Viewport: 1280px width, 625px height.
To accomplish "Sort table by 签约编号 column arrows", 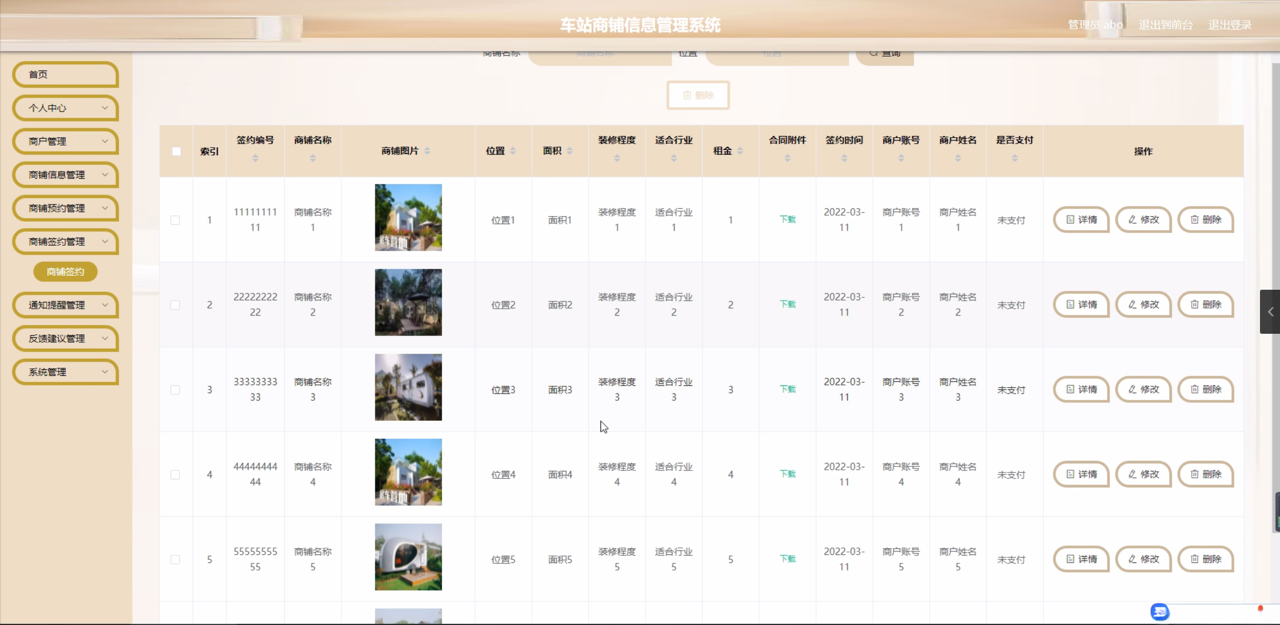I will point(255,158).
